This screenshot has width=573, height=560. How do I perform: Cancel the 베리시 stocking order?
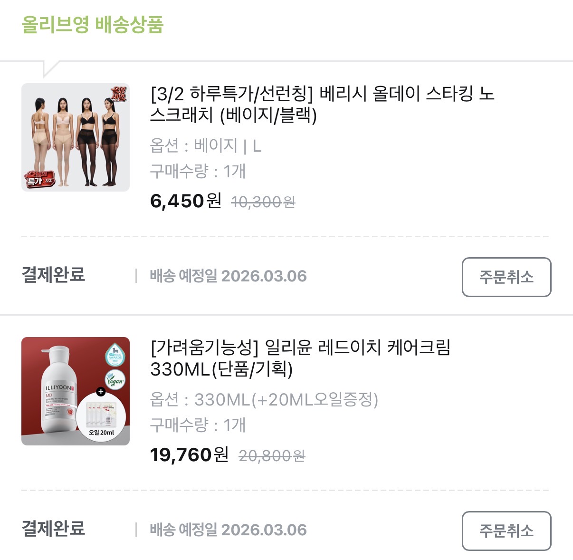(x=506, y=277)
